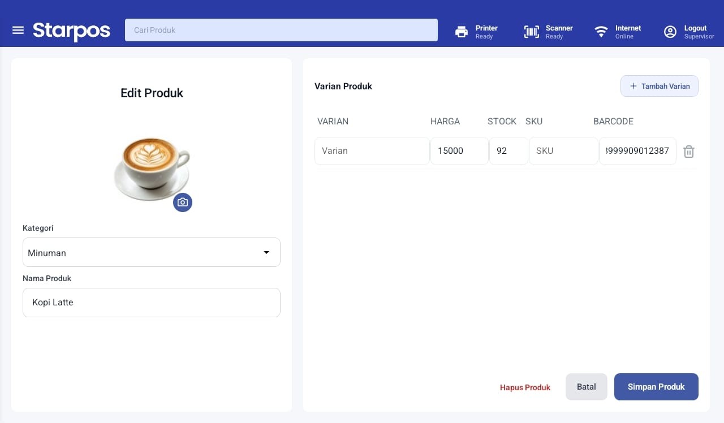Click the BARCODE column header

(x=613, y=122)
